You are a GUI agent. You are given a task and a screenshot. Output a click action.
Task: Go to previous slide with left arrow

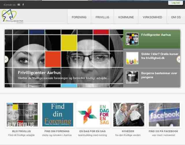coord(6,59)
